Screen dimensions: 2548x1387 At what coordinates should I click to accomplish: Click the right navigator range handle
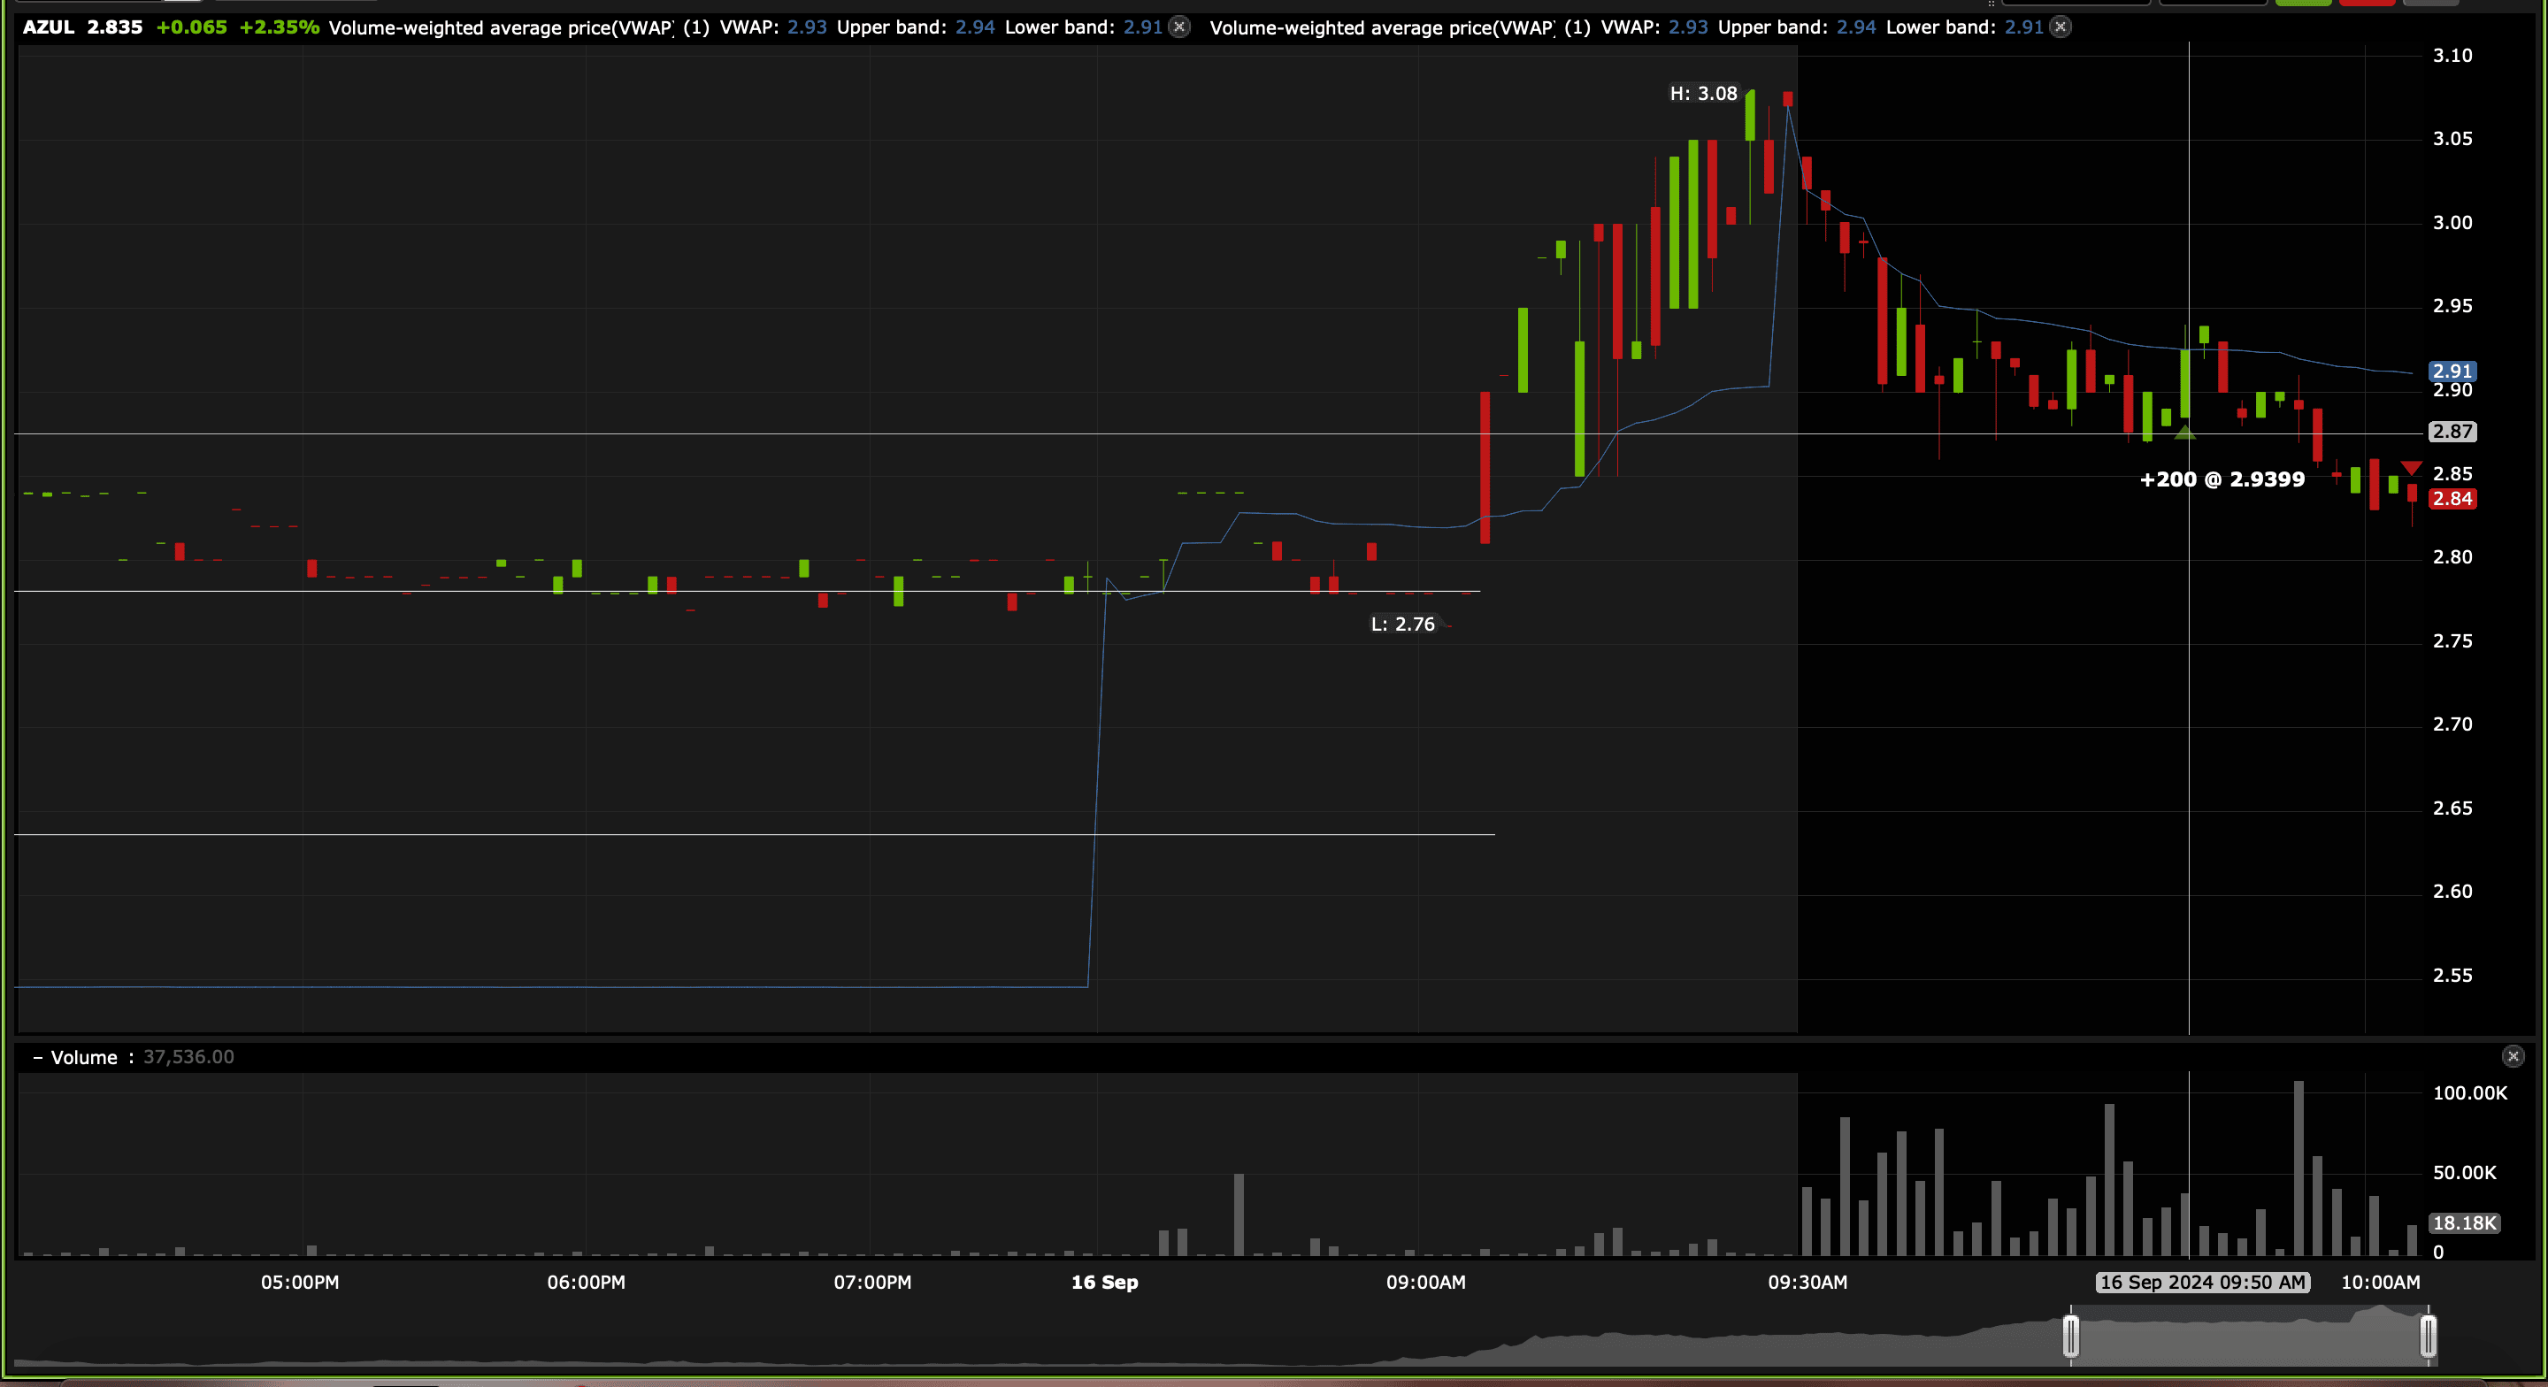coord(2428,1337)
